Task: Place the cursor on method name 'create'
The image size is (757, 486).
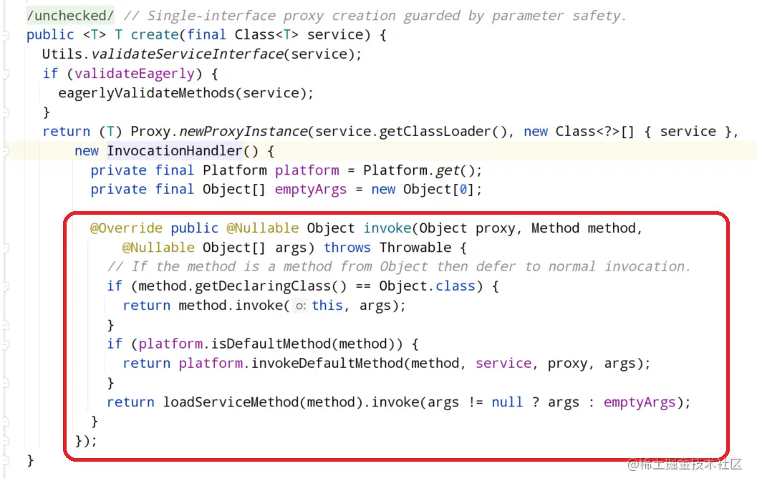Action: 155,35
